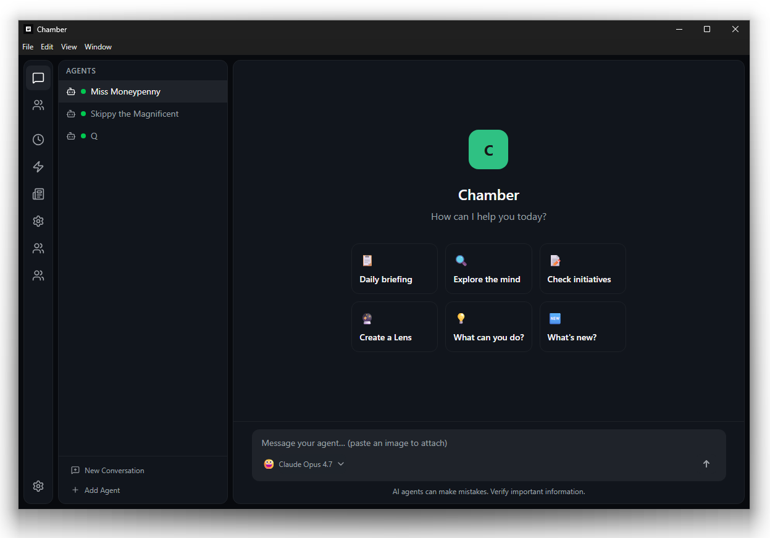The image size is (770, 538).
Task: Select agent Skippy the Magnificent
Action: point(143,114)
